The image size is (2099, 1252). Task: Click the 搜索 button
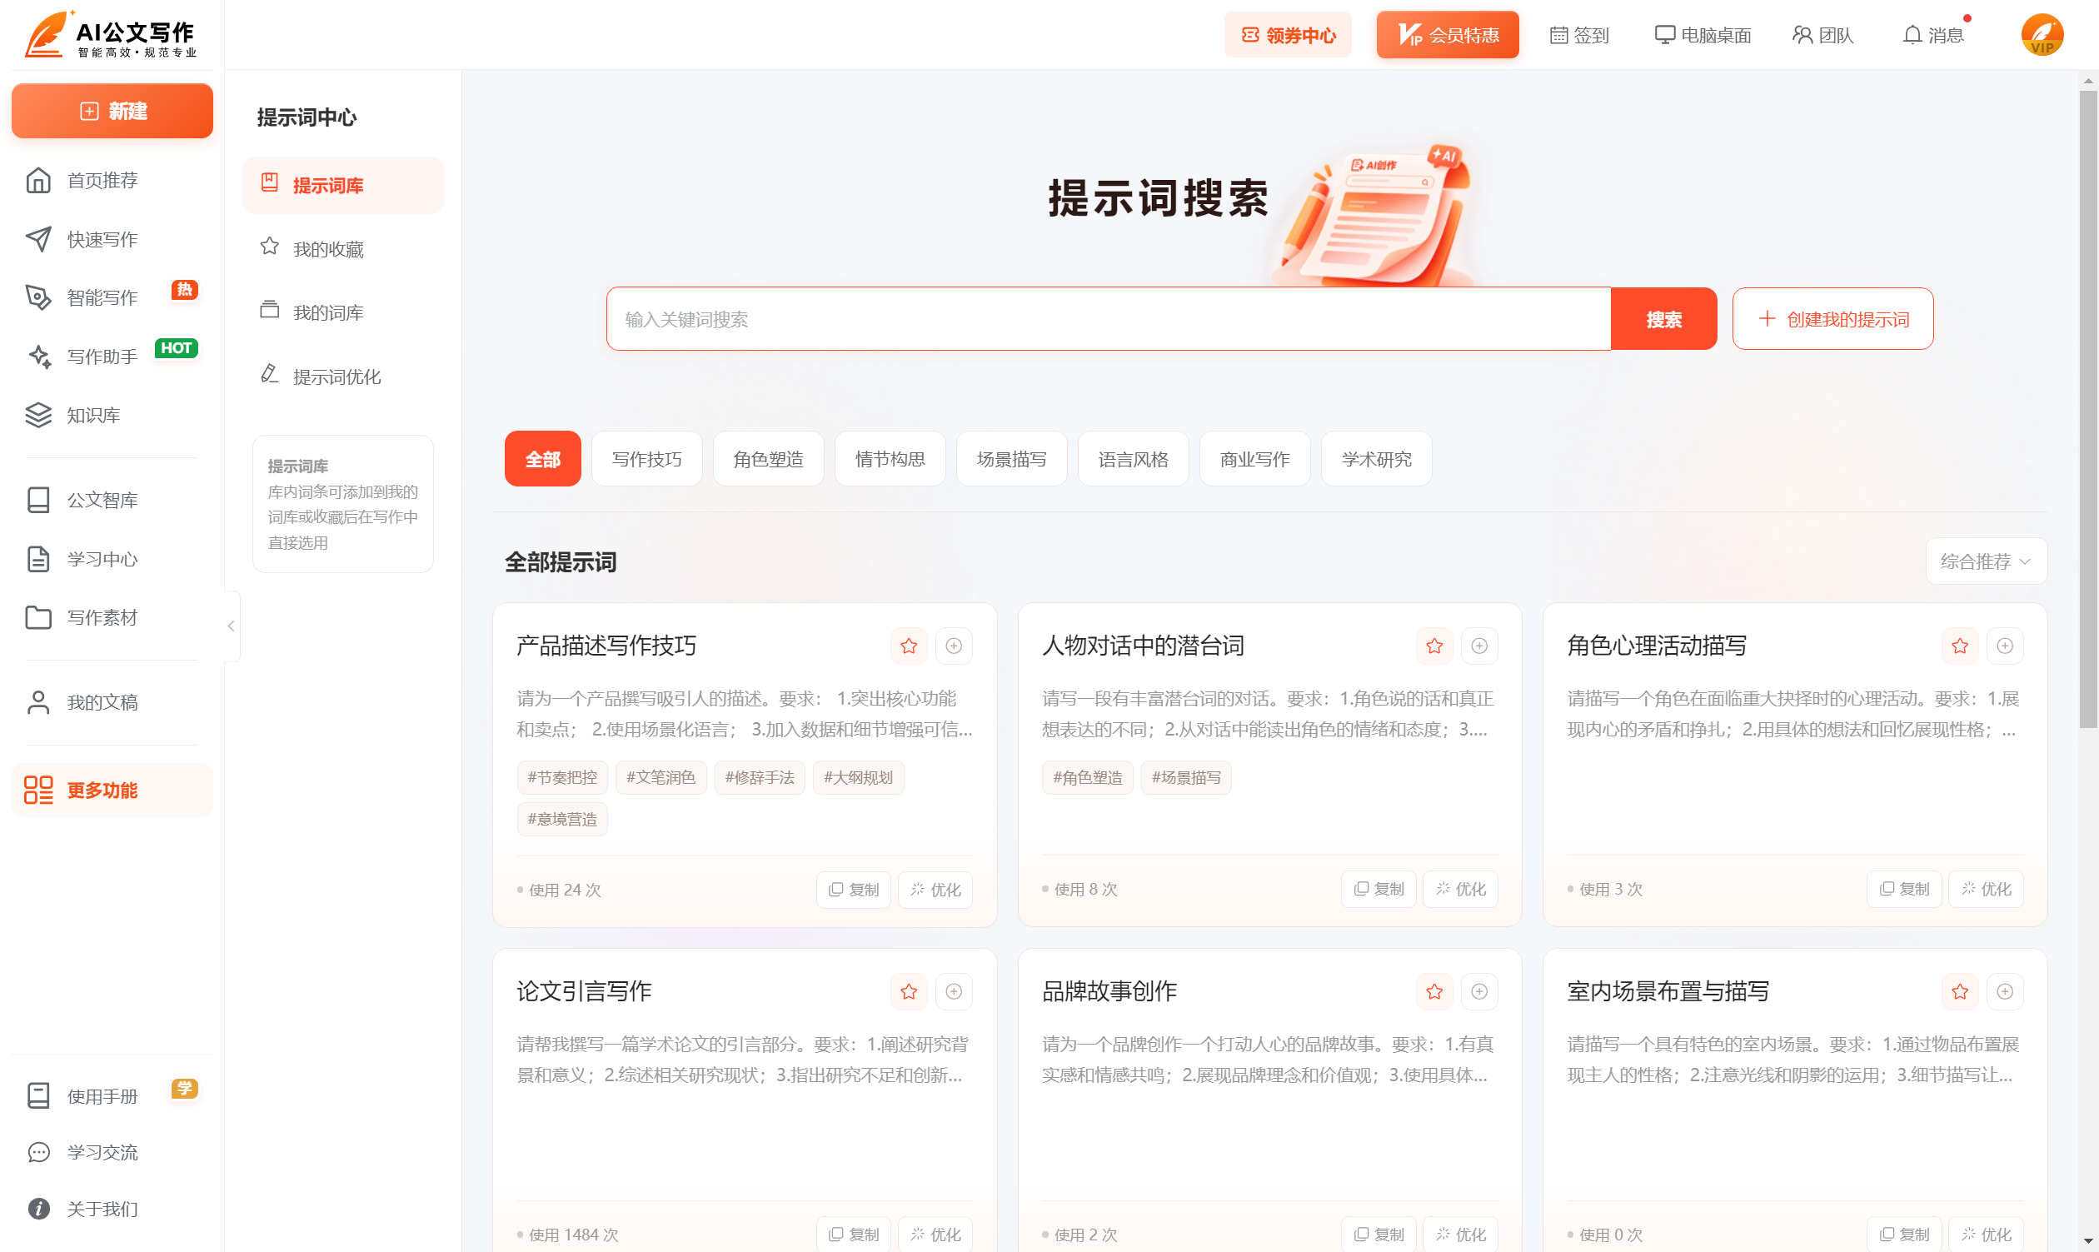[1663, 319]
